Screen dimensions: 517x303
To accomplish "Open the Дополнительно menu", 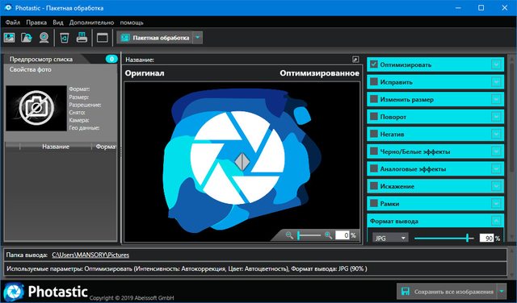I will click(91, 23).
